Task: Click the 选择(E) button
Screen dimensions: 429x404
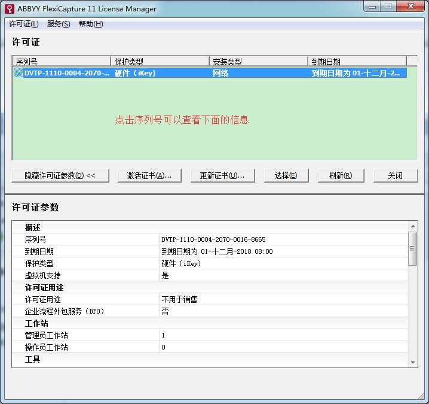Action: (x=286, y=175)
